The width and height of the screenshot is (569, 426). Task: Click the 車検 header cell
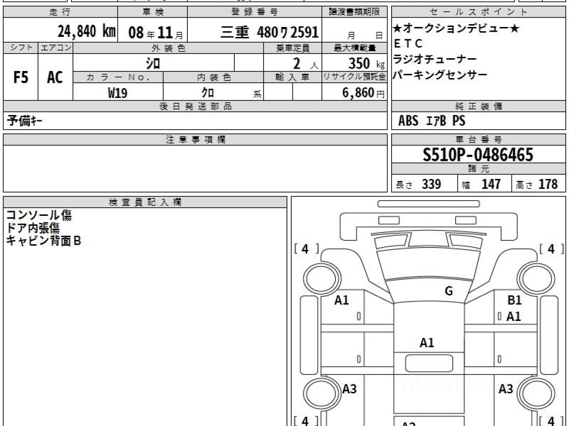click(152, 12)
